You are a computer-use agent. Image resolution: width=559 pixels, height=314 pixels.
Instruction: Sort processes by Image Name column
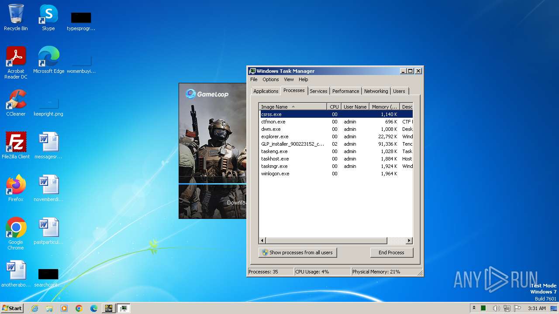click(x=293, y=107)
